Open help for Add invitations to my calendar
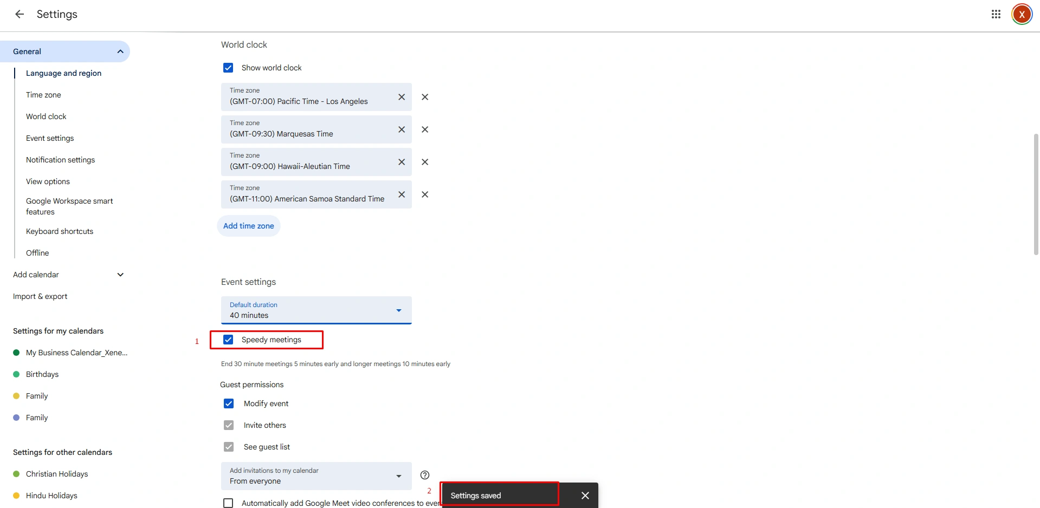Screen dimensions: 1040x508 (x=425, y=475)
